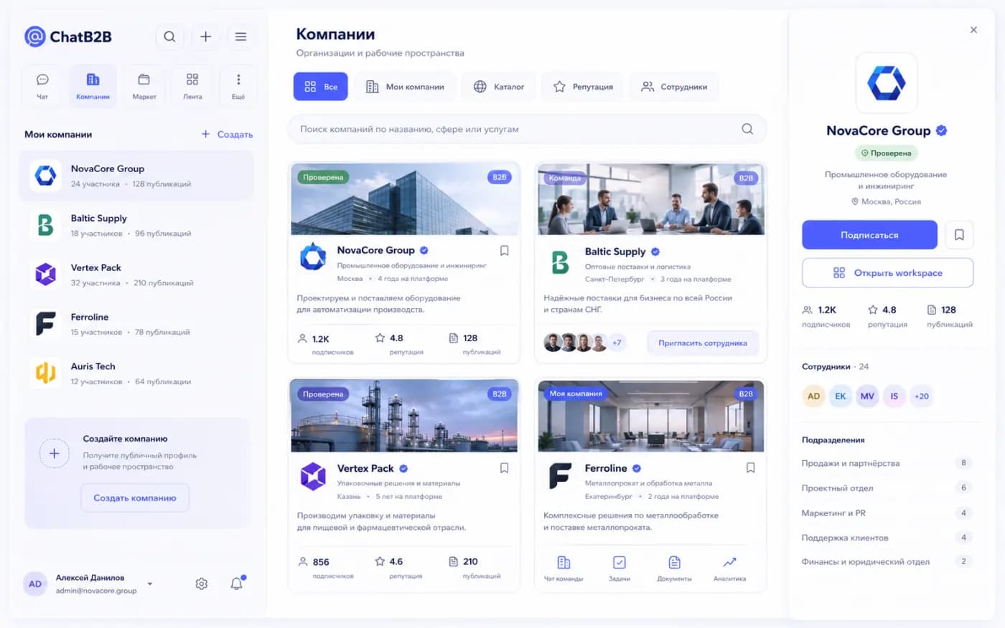Open Проектный отдел department
Viewport: 1005px width, 628px height.
[x=887, y=487]
